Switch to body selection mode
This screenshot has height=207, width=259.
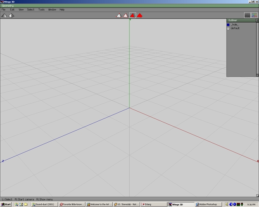click(140, 15)
